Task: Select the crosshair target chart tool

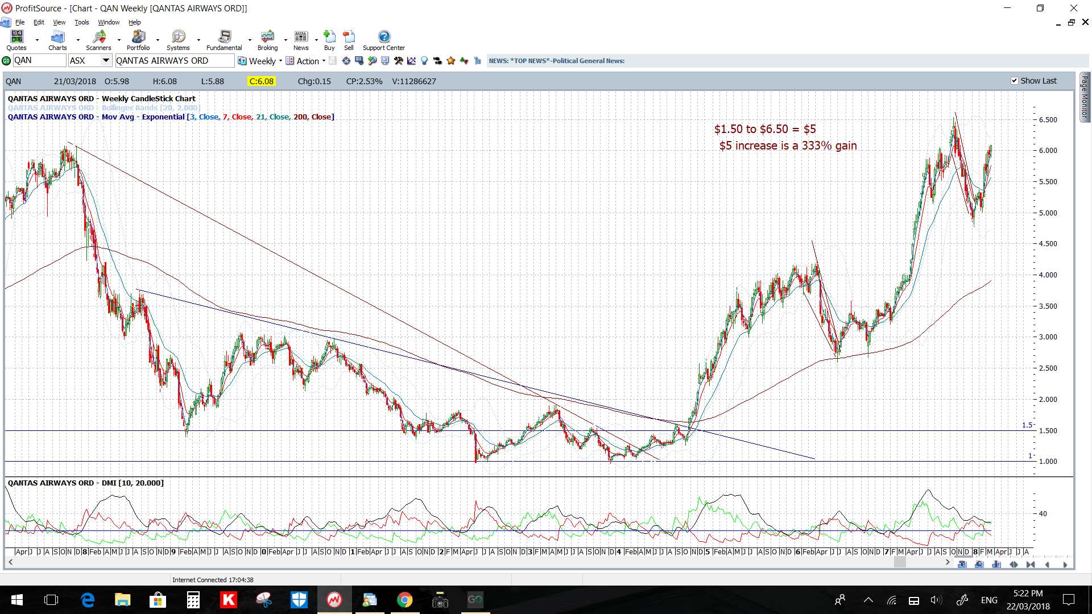Action: click(346, 61)
